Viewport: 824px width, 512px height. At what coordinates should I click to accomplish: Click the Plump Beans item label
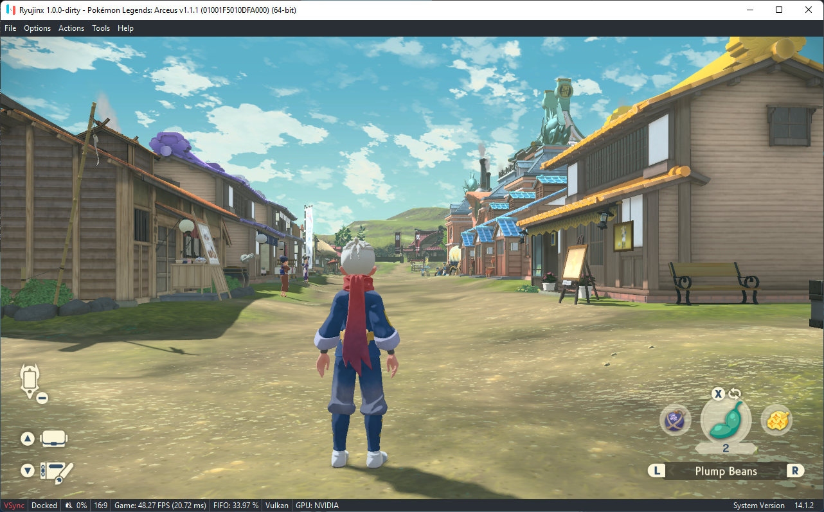(726, 471)
